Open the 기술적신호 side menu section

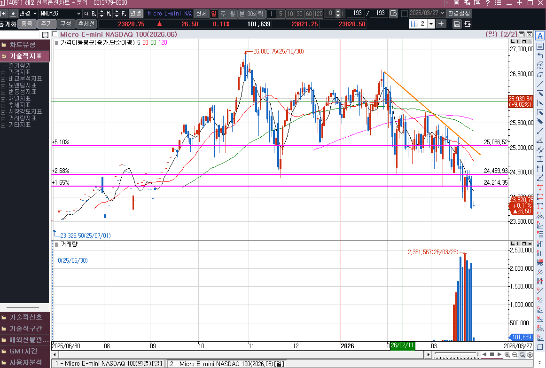(x=25, y=317)
